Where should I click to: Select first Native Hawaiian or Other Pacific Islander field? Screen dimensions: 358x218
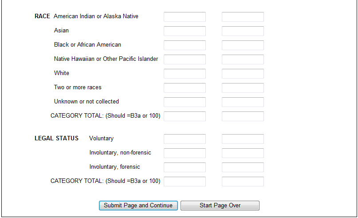[x=185, y=59]
